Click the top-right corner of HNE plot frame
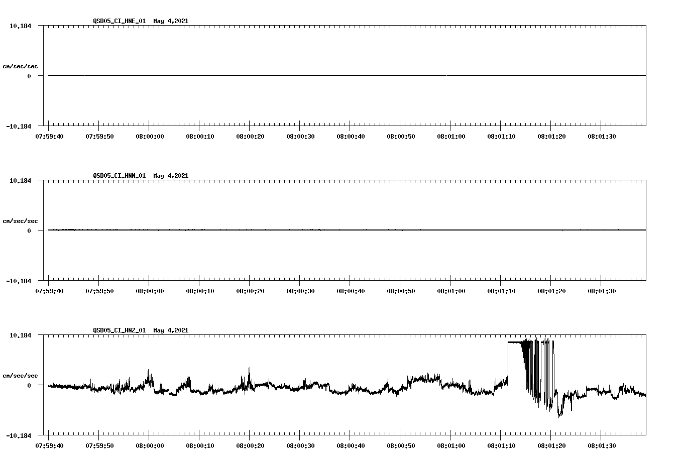This screenshot has height=464, width=682. click(645, 24)
